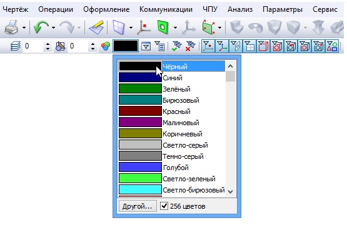Click the priority level shapes icon
This screenshot has width=347, height=228.
click(x=61, y=46)
